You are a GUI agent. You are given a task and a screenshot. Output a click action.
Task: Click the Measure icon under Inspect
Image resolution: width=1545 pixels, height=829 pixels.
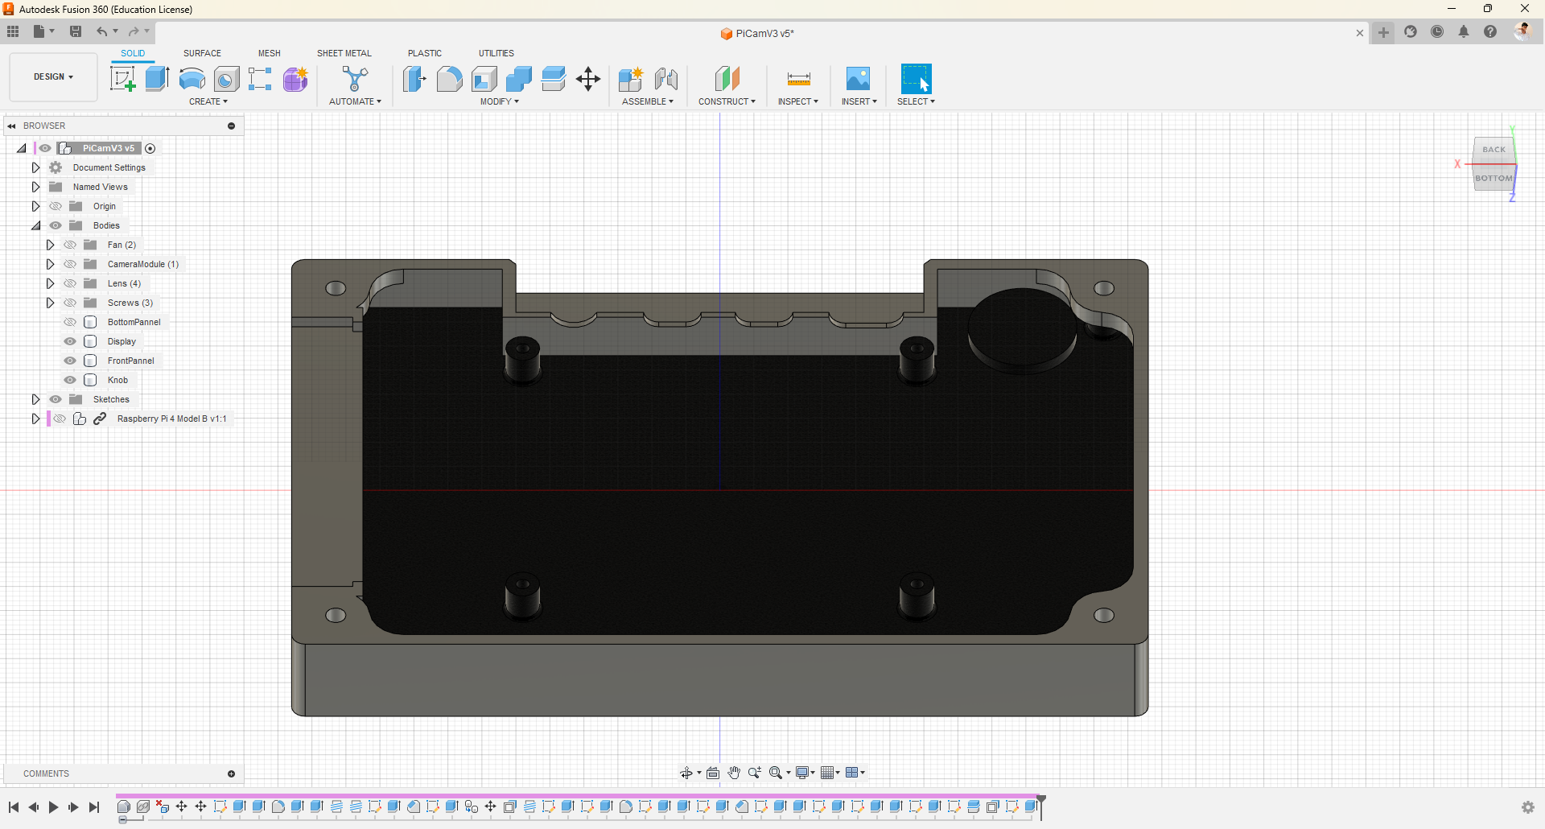point(798,79)
